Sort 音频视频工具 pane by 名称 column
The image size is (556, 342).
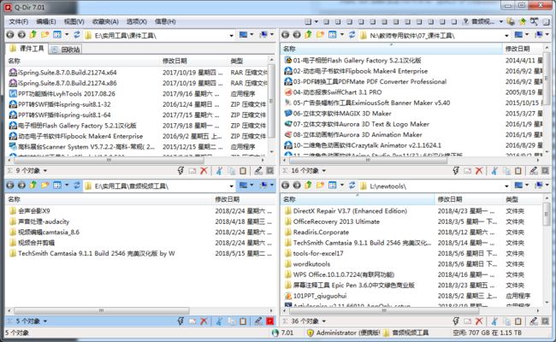point(109,199)
